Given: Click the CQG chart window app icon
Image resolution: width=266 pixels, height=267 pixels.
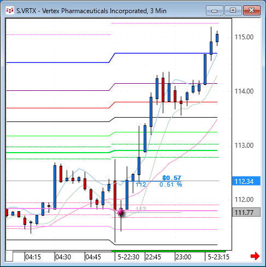Looking at the screenshot, I should coord(10,10).
